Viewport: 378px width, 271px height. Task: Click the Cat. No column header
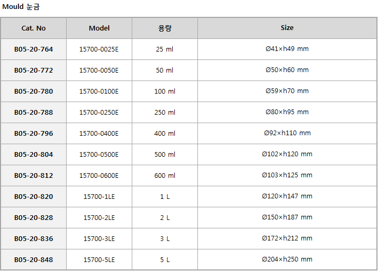tap(34, 28)
